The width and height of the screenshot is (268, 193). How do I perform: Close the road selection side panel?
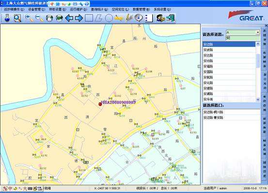click(x=266, y=26)
